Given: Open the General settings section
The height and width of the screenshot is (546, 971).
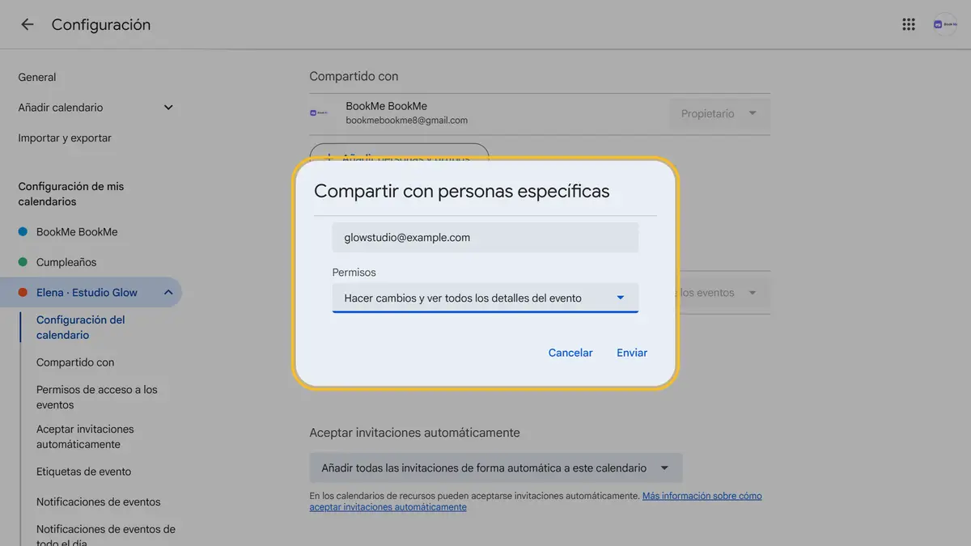Looking at the screenshot, I should coord(37,78).
